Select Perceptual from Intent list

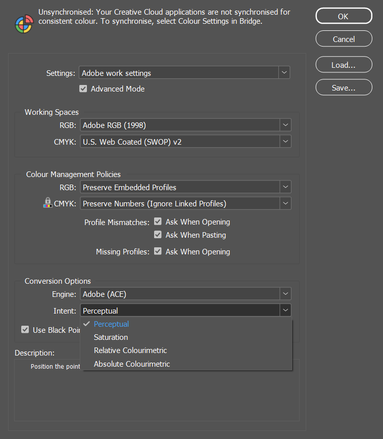tap(186, 324)
